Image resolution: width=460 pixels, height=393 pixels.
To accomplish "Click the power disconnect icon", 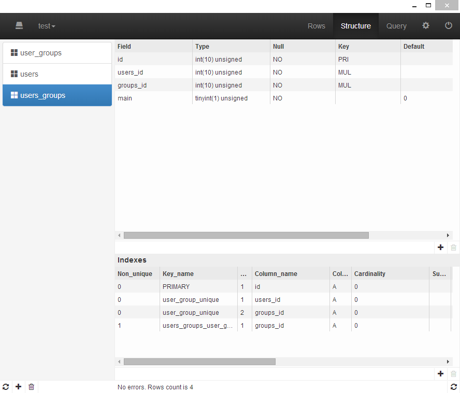I will coord(449,25).
